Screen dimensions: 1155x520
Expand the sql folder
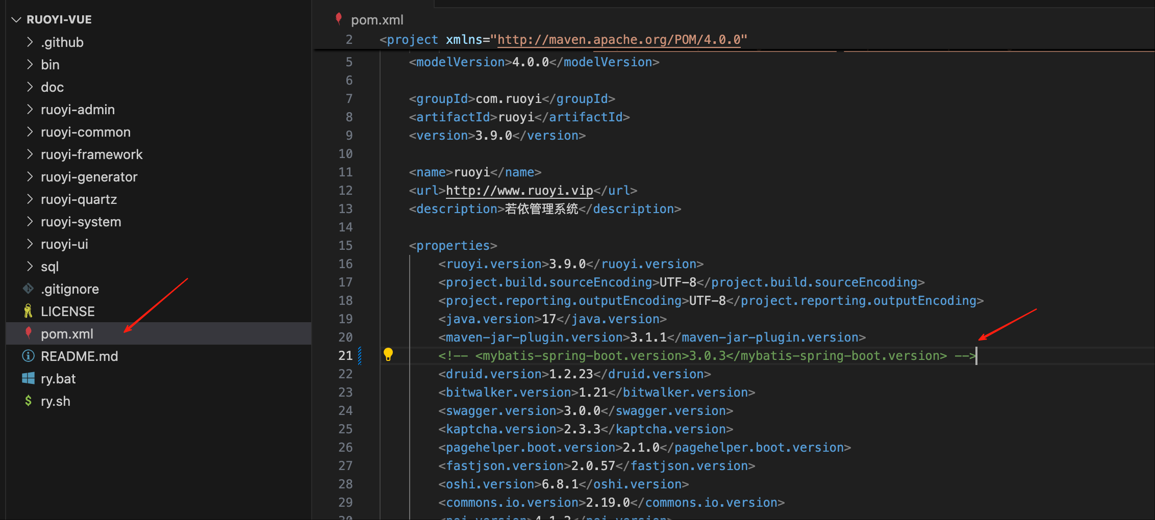[x=30, y=267]
